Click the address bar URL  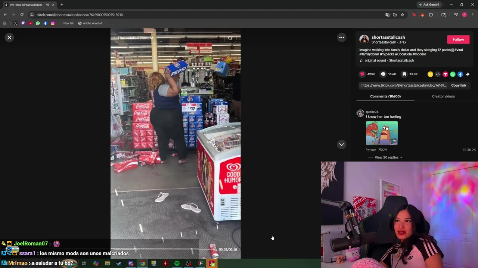point(80,15)
